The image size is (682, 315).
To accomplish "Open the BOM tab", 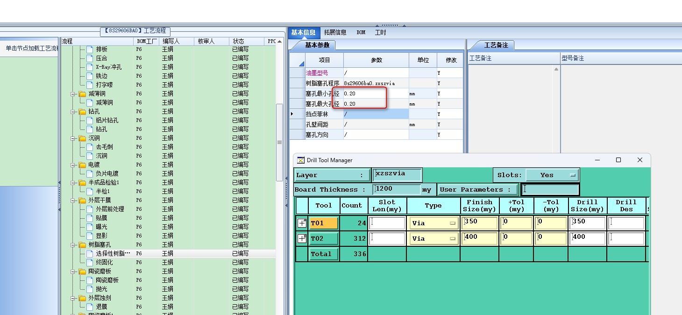I will point(361,32).
